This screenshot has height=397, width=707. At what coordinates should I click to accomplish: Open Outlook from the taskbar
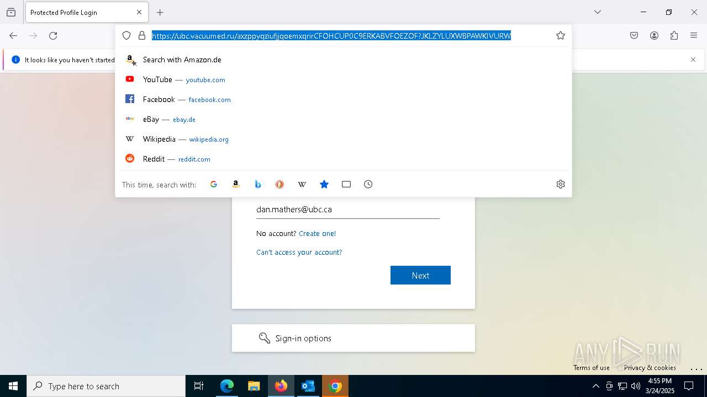[308, 386]
